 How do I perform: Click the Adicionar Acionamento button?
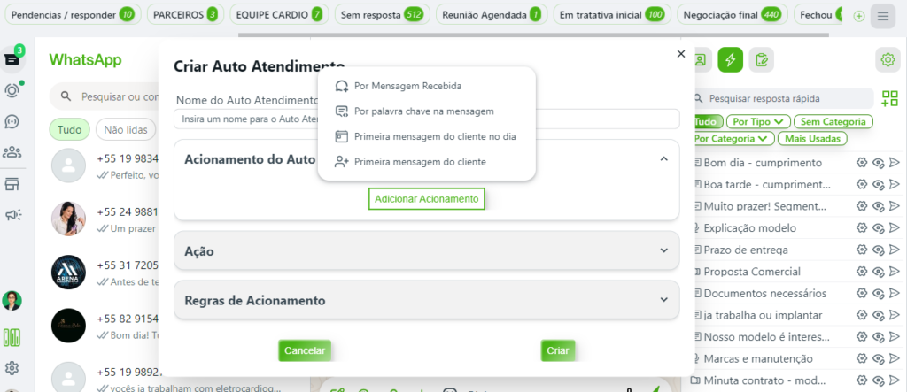[x=426, y=199]
